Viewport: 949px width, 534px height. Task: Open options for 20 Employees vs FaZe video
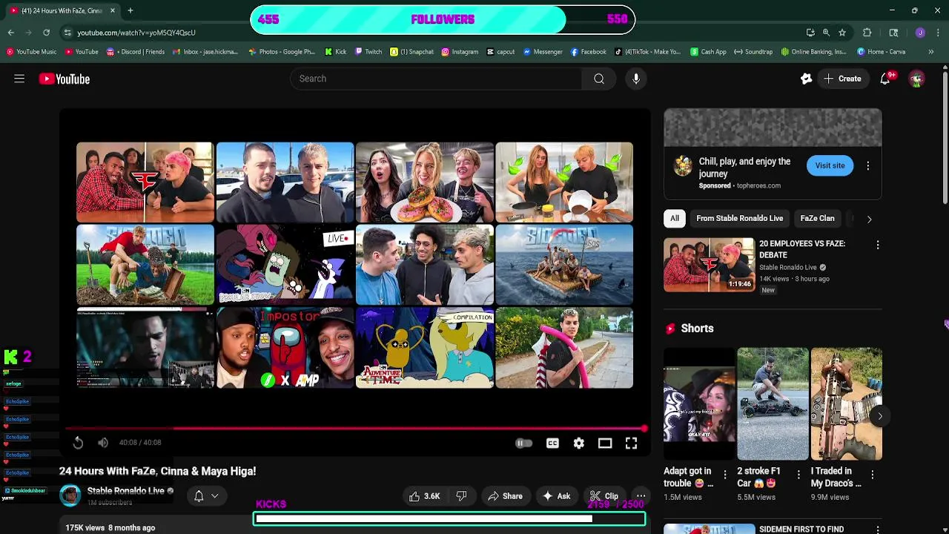coord(878,245)
